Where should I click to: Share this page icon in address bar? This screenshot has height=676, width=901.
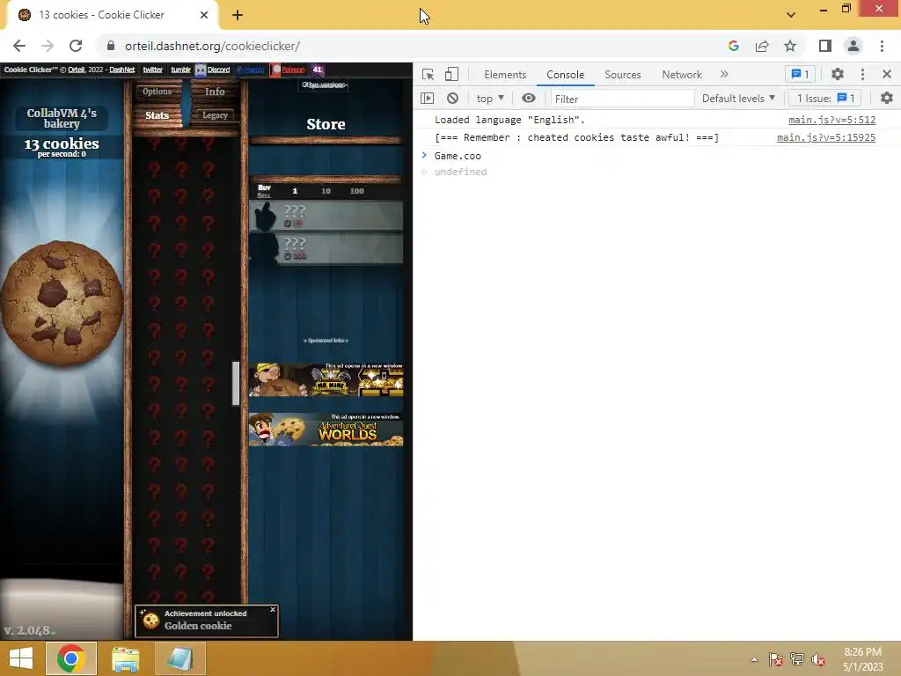762,46
